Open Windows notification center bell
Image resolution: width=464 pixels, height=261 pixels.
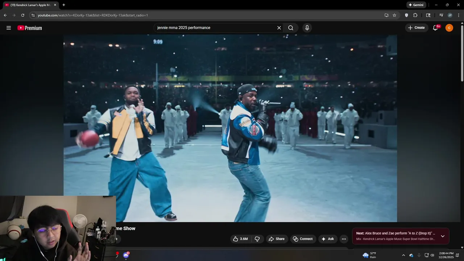coord(457,255)
